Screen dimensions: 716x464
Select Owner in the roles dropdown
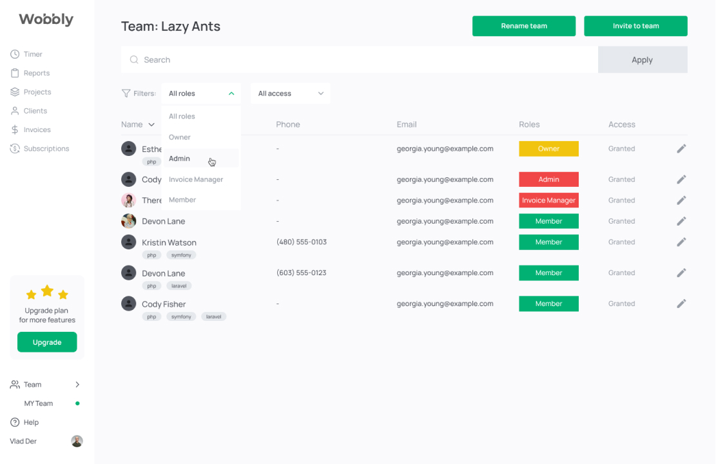pyautogui.click(x=201, y=137)
